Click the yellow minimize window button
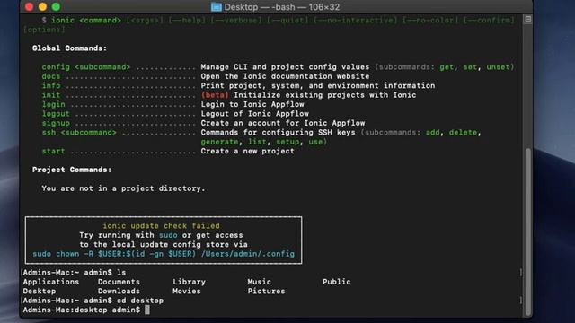Screen dimensions: 575x323 point(42,7)
